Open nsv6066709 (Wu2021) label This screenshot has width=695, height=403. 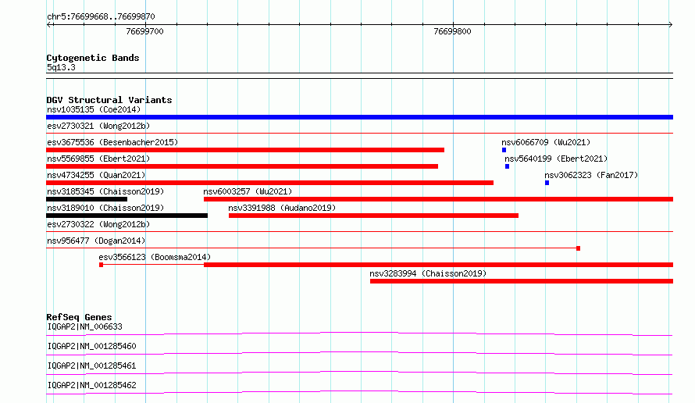pyautogui.click(x=546, y=142)
